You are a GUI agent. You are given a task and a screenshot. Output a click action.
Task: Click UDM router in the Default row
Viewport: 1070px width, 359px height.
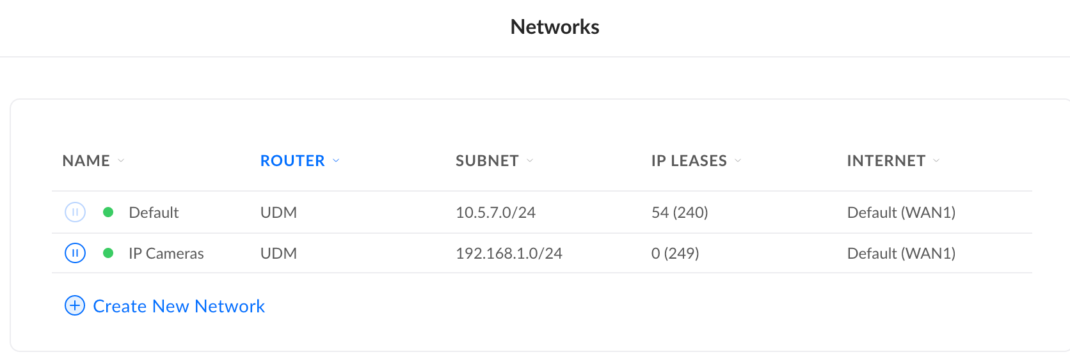(278, 213)
